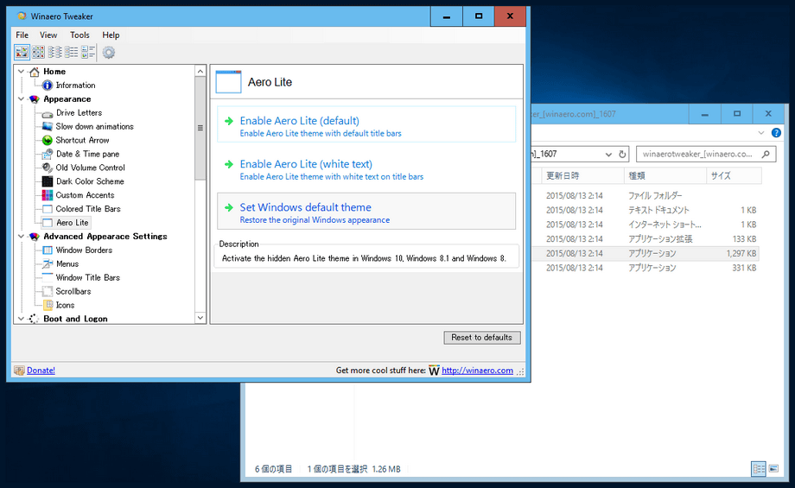This screenshot has width=795, height=488.
Task: Open the Donate! link
Action: [41, 371]
